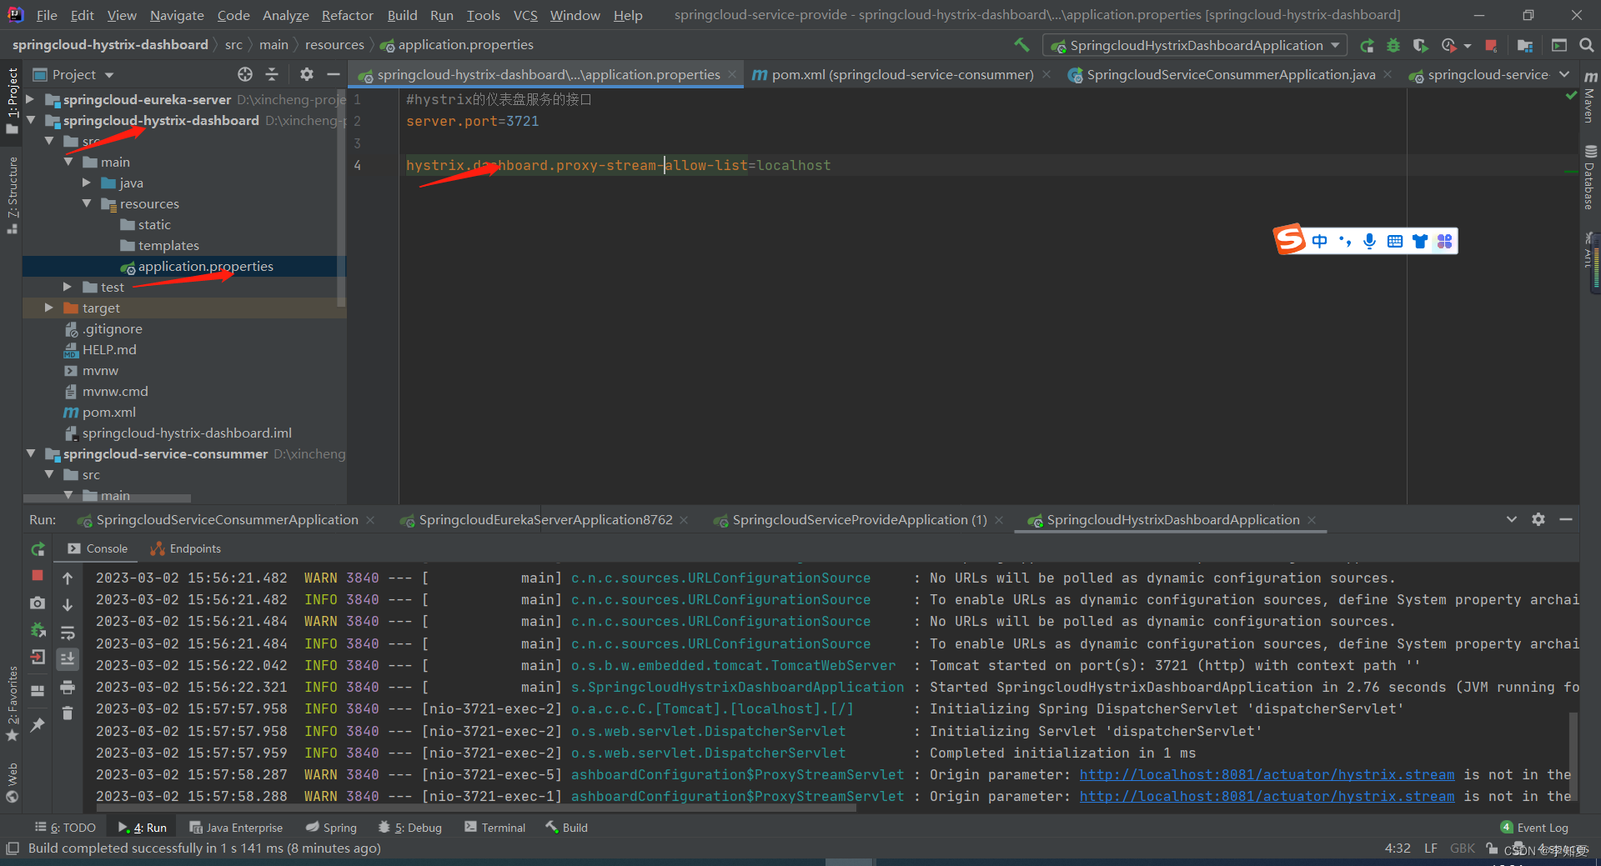The width and height of the screenshot is (1601, 866).
Task: Hide the Project panel with the minus icon
Action: [334, 74]
